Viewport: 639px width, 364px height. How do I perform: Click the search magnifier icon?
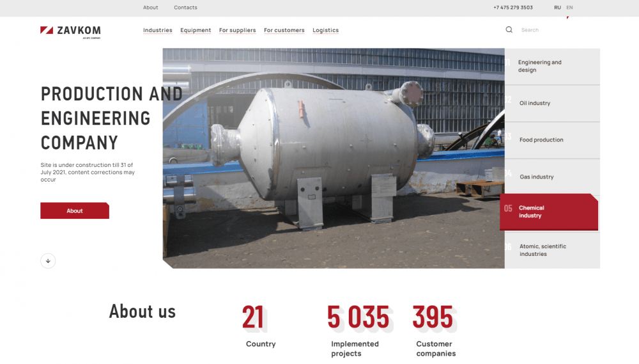[509, 30]
